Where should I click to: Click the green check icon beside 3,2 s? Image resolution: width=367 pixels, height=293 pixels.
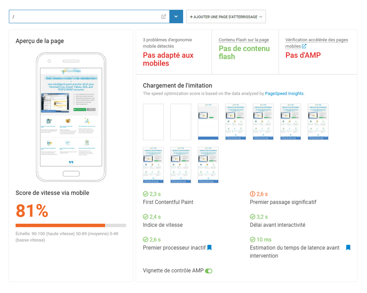[252, 217]
